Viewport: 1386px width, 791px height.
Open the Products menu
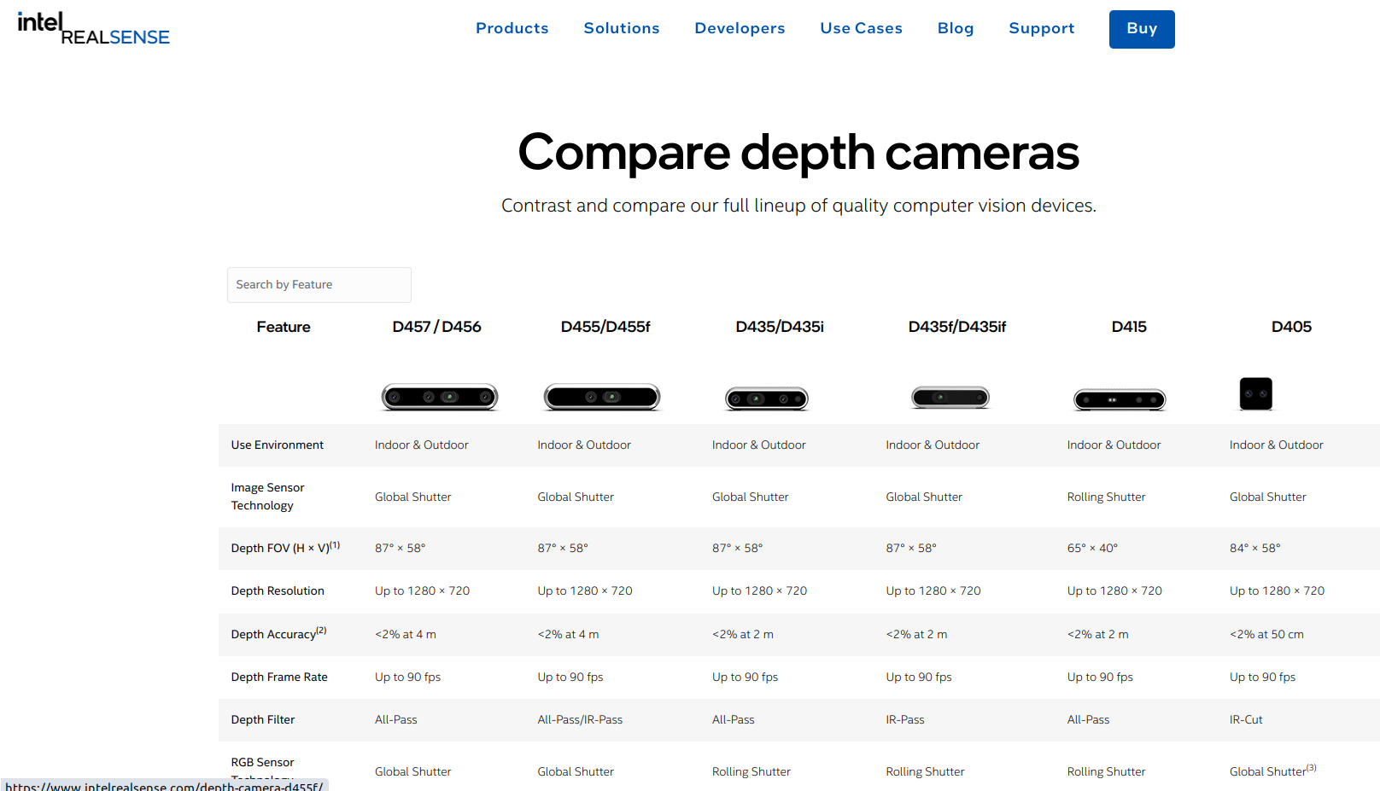(512, 28)
